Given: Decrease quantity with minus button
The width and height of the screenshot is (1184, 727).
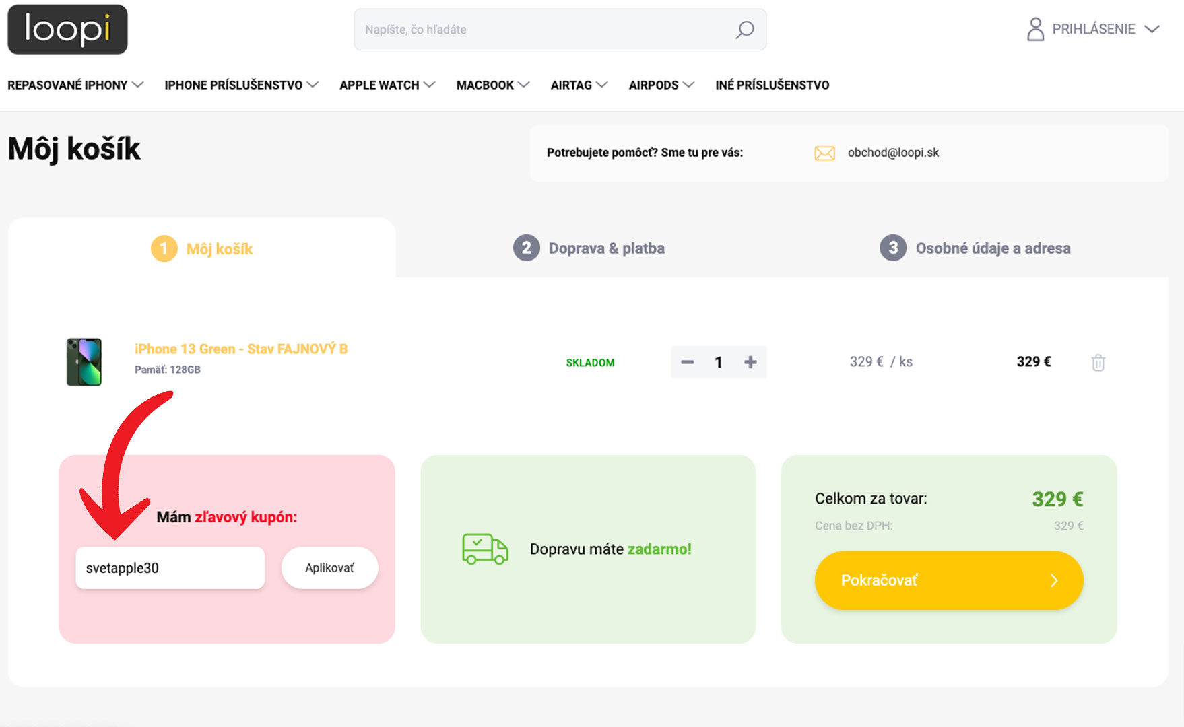Looking at the screenshot, I should coord(687,362).
